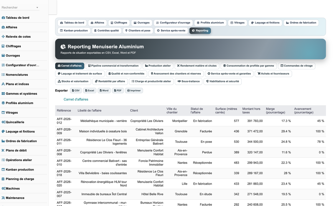Open Affaires in the top navigation
The image size is (333, 206).
[x=97, y=23]
